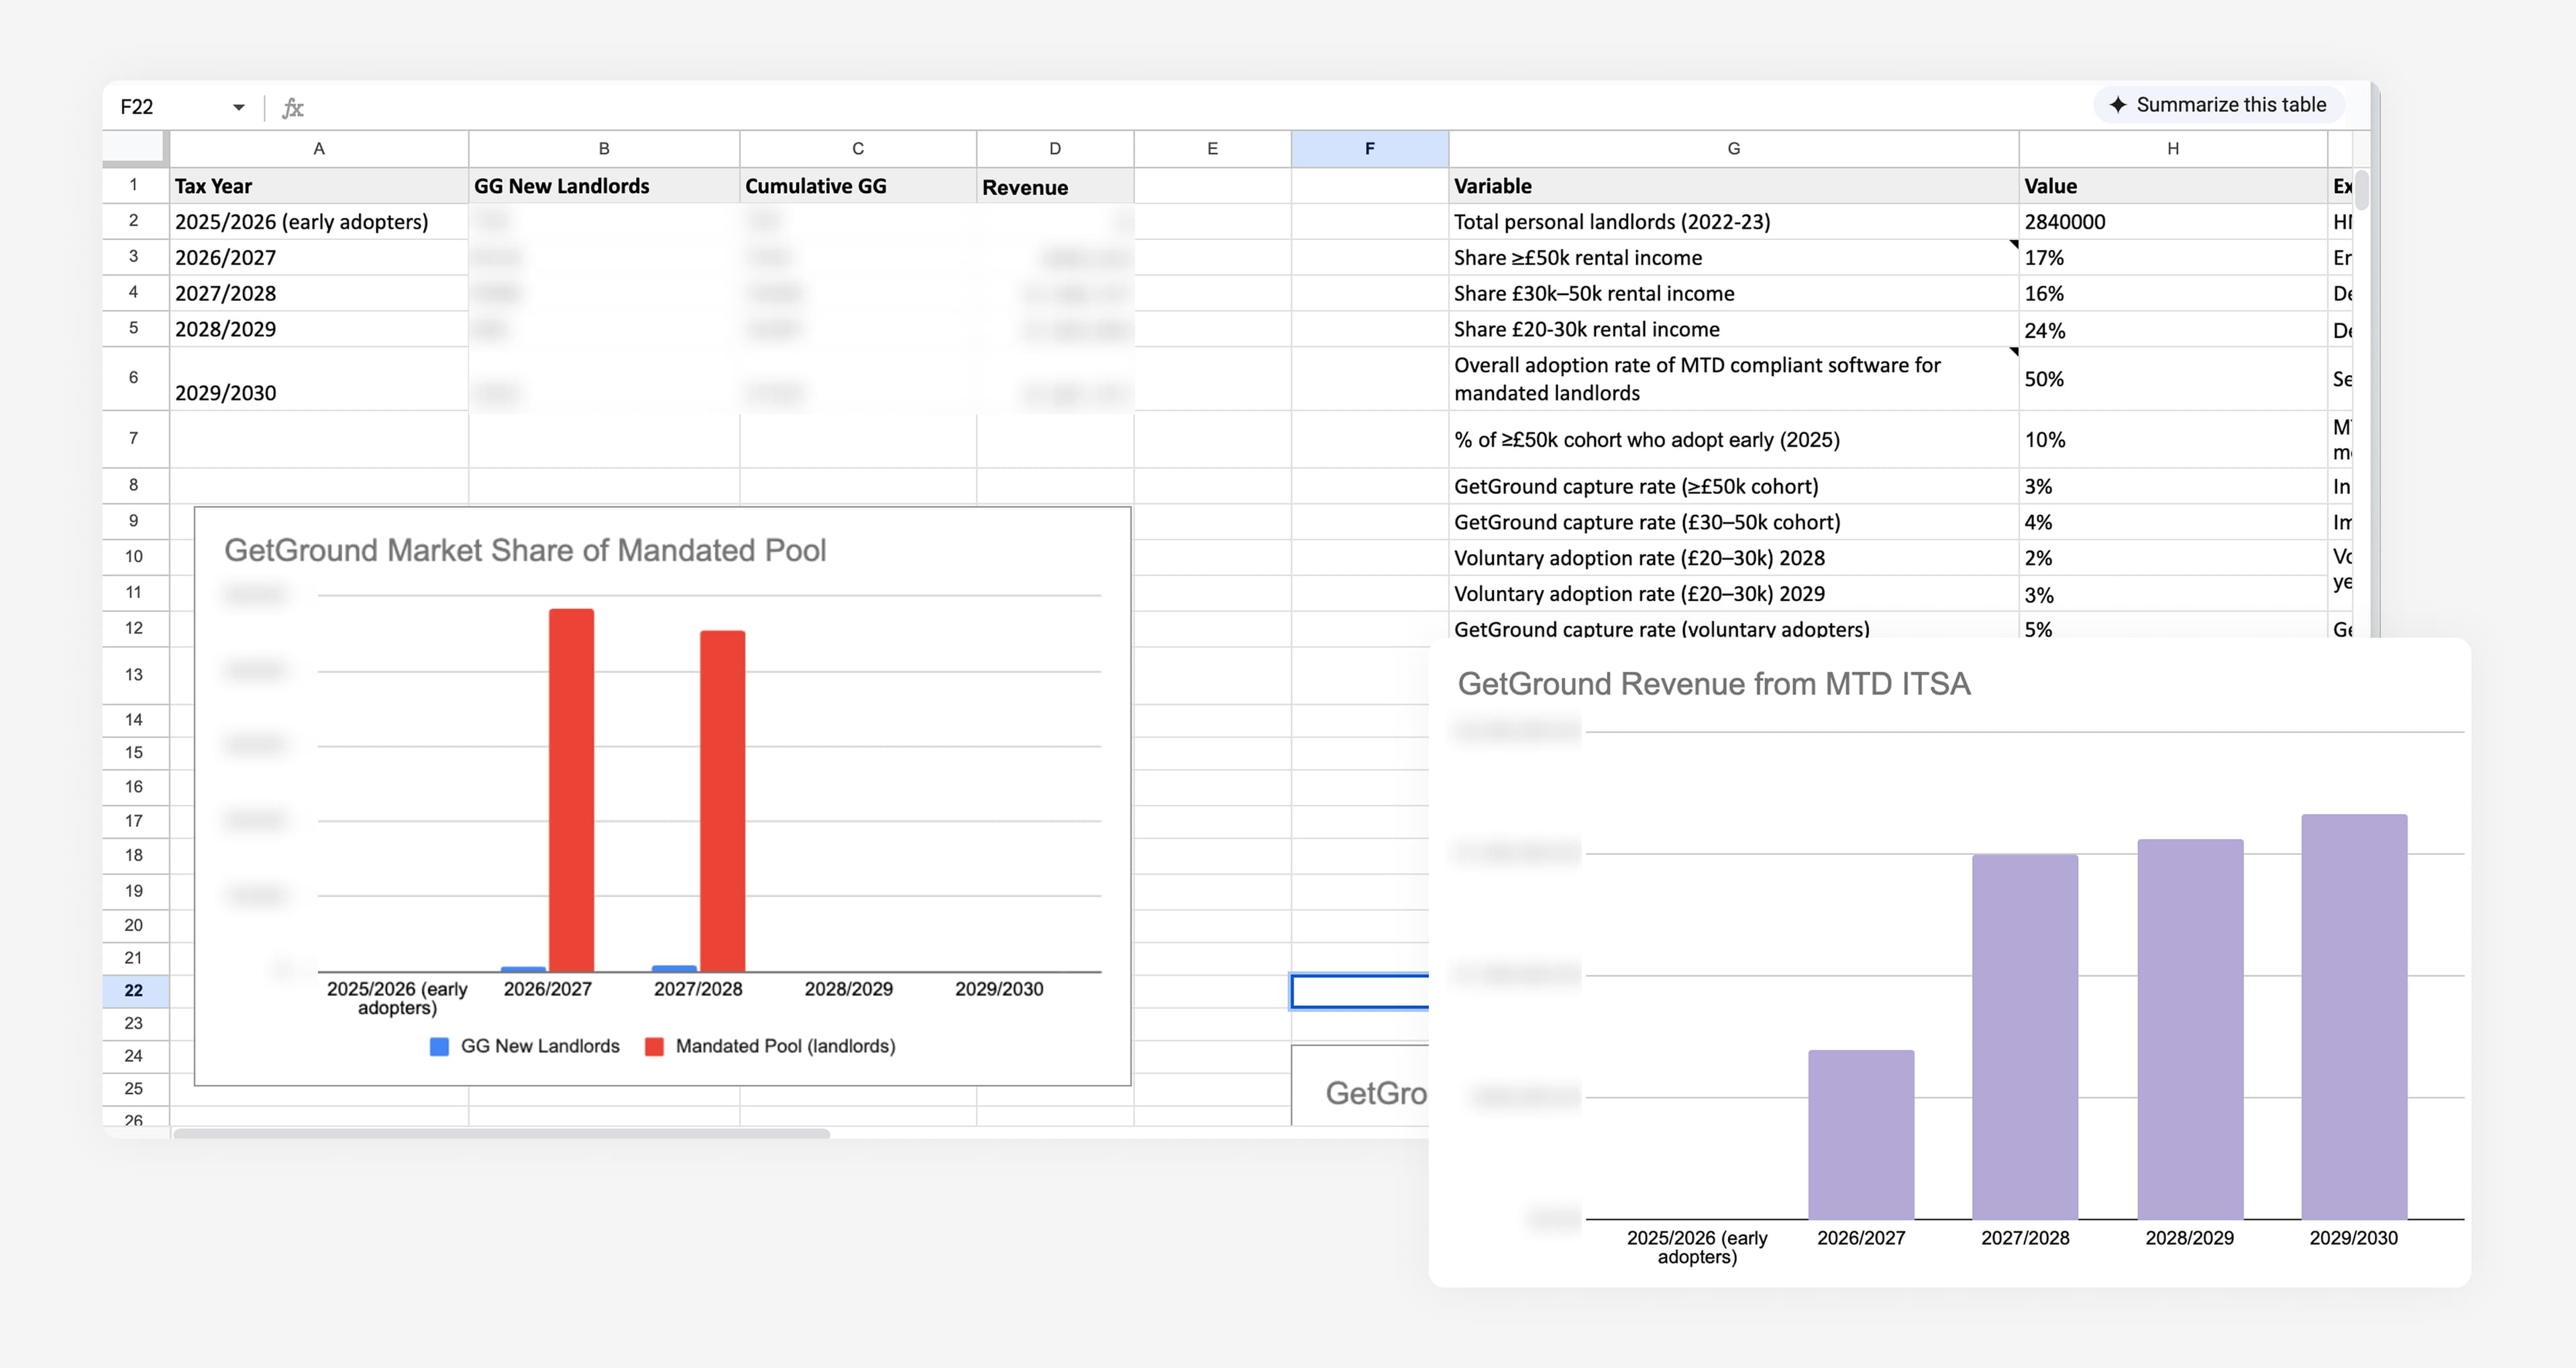Open the Name Box dropdown arrow
Viewport: 2576px width, 1368px height.
[x=239, y=107]
